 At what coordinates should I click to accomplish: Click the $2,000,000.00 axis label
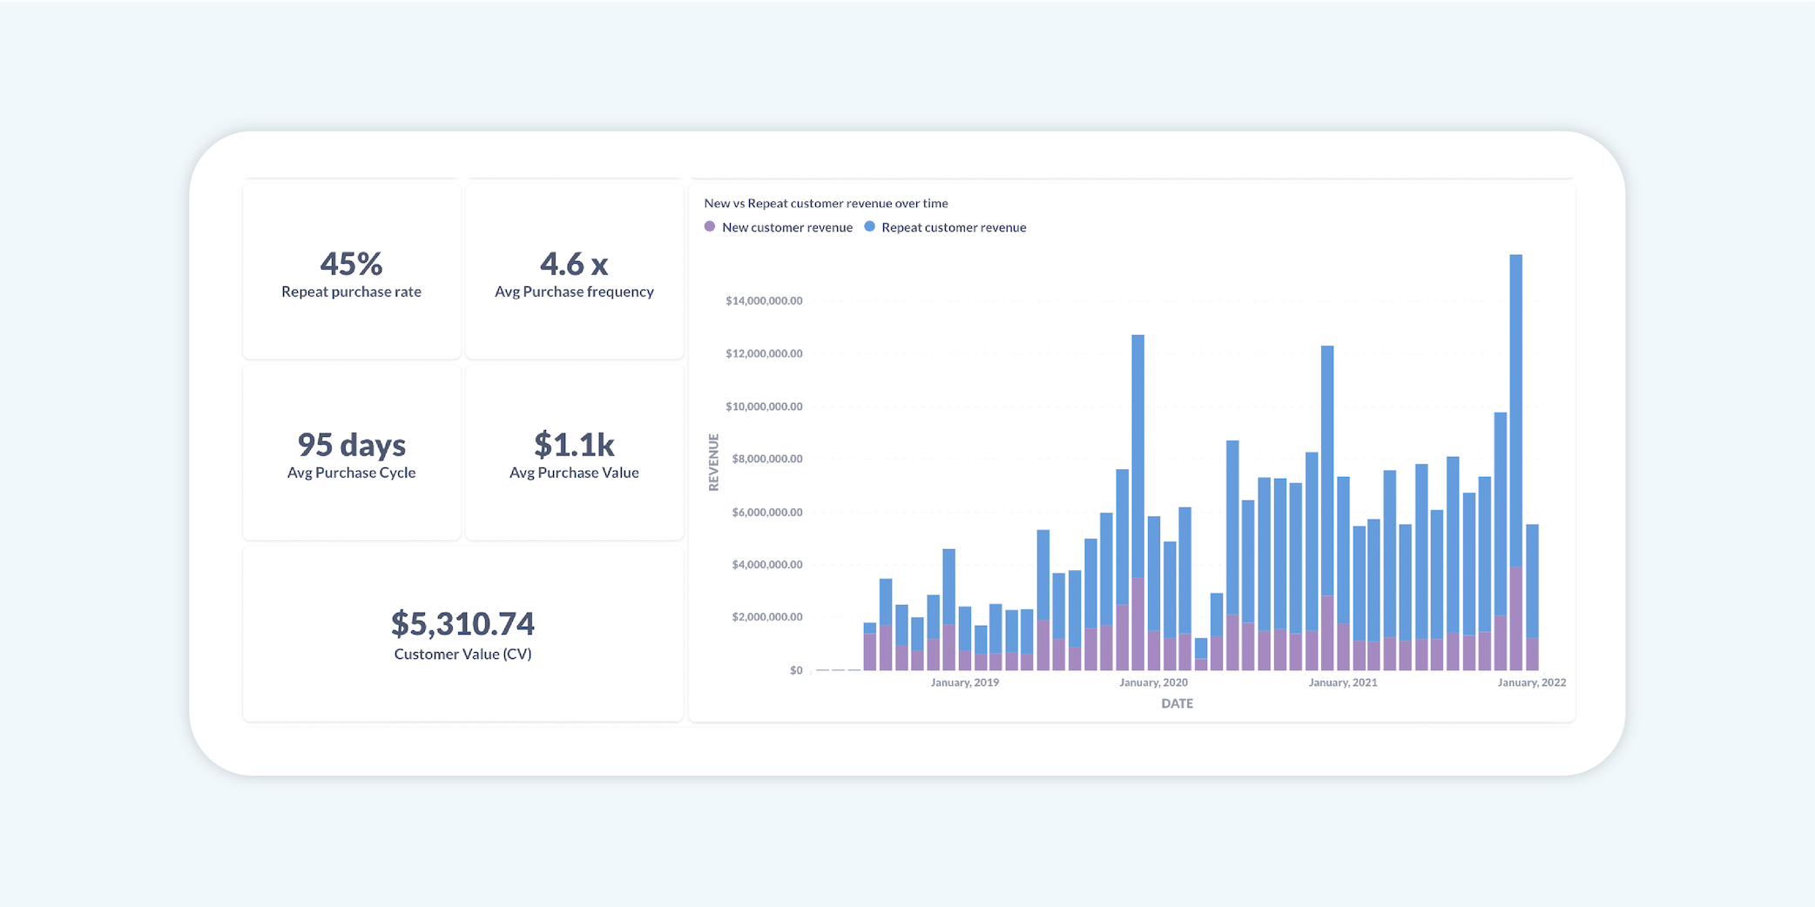767,617
